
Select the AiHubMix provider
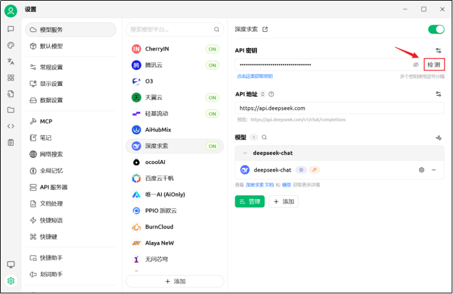point(175,129)
